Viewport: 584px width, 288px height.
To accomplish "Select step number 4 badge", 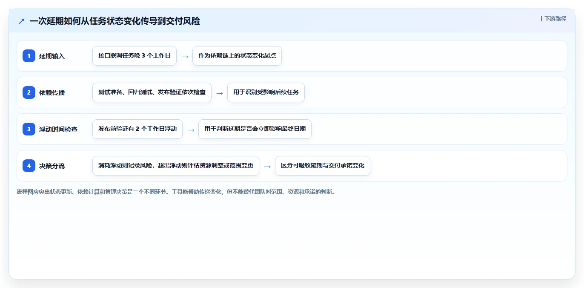I will point(29,166).
